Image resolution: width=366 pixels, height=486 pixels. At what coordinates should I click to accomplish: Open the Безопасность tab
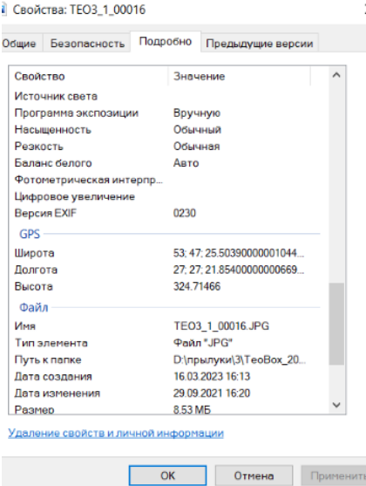click(x=87, y=44)
